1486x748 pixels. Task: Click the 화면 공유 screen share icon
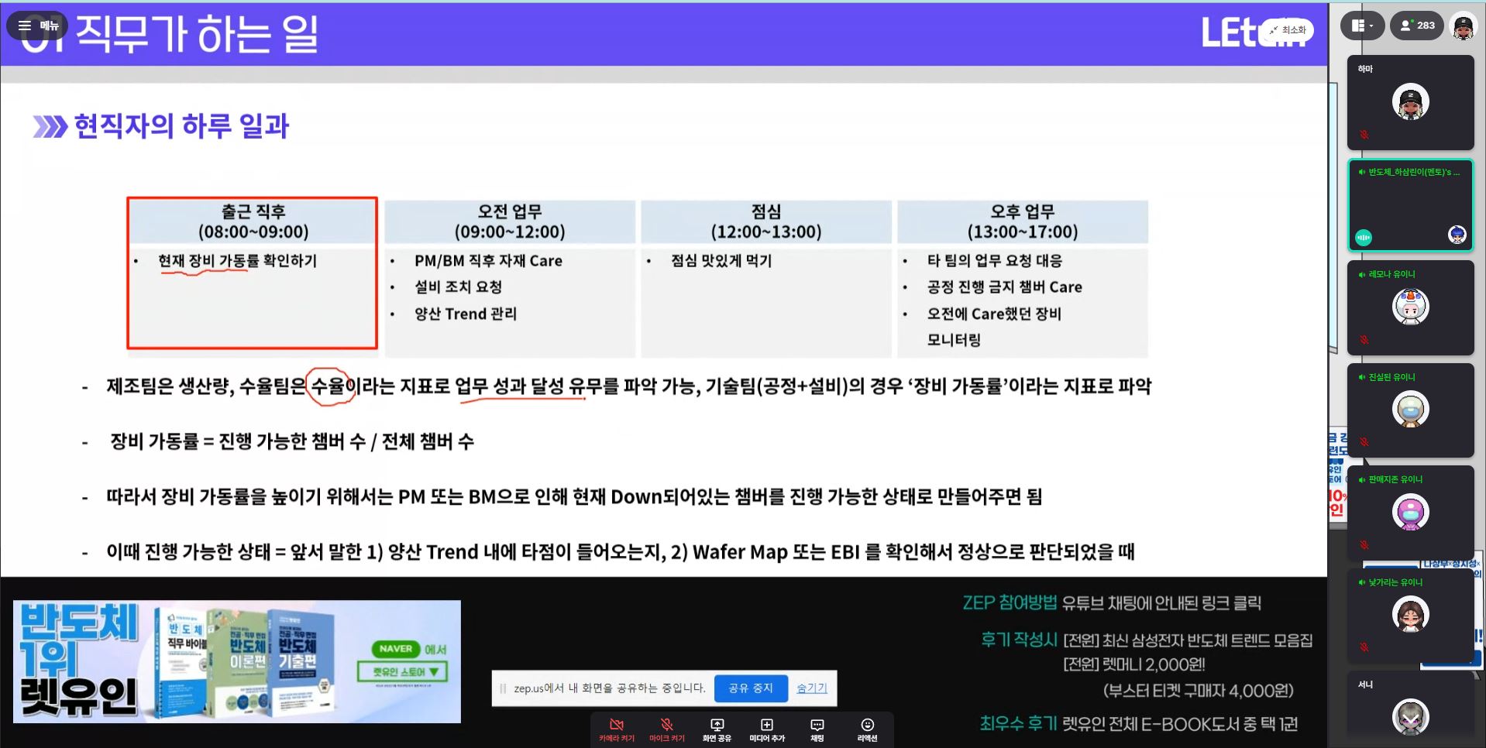click(717, 730)
